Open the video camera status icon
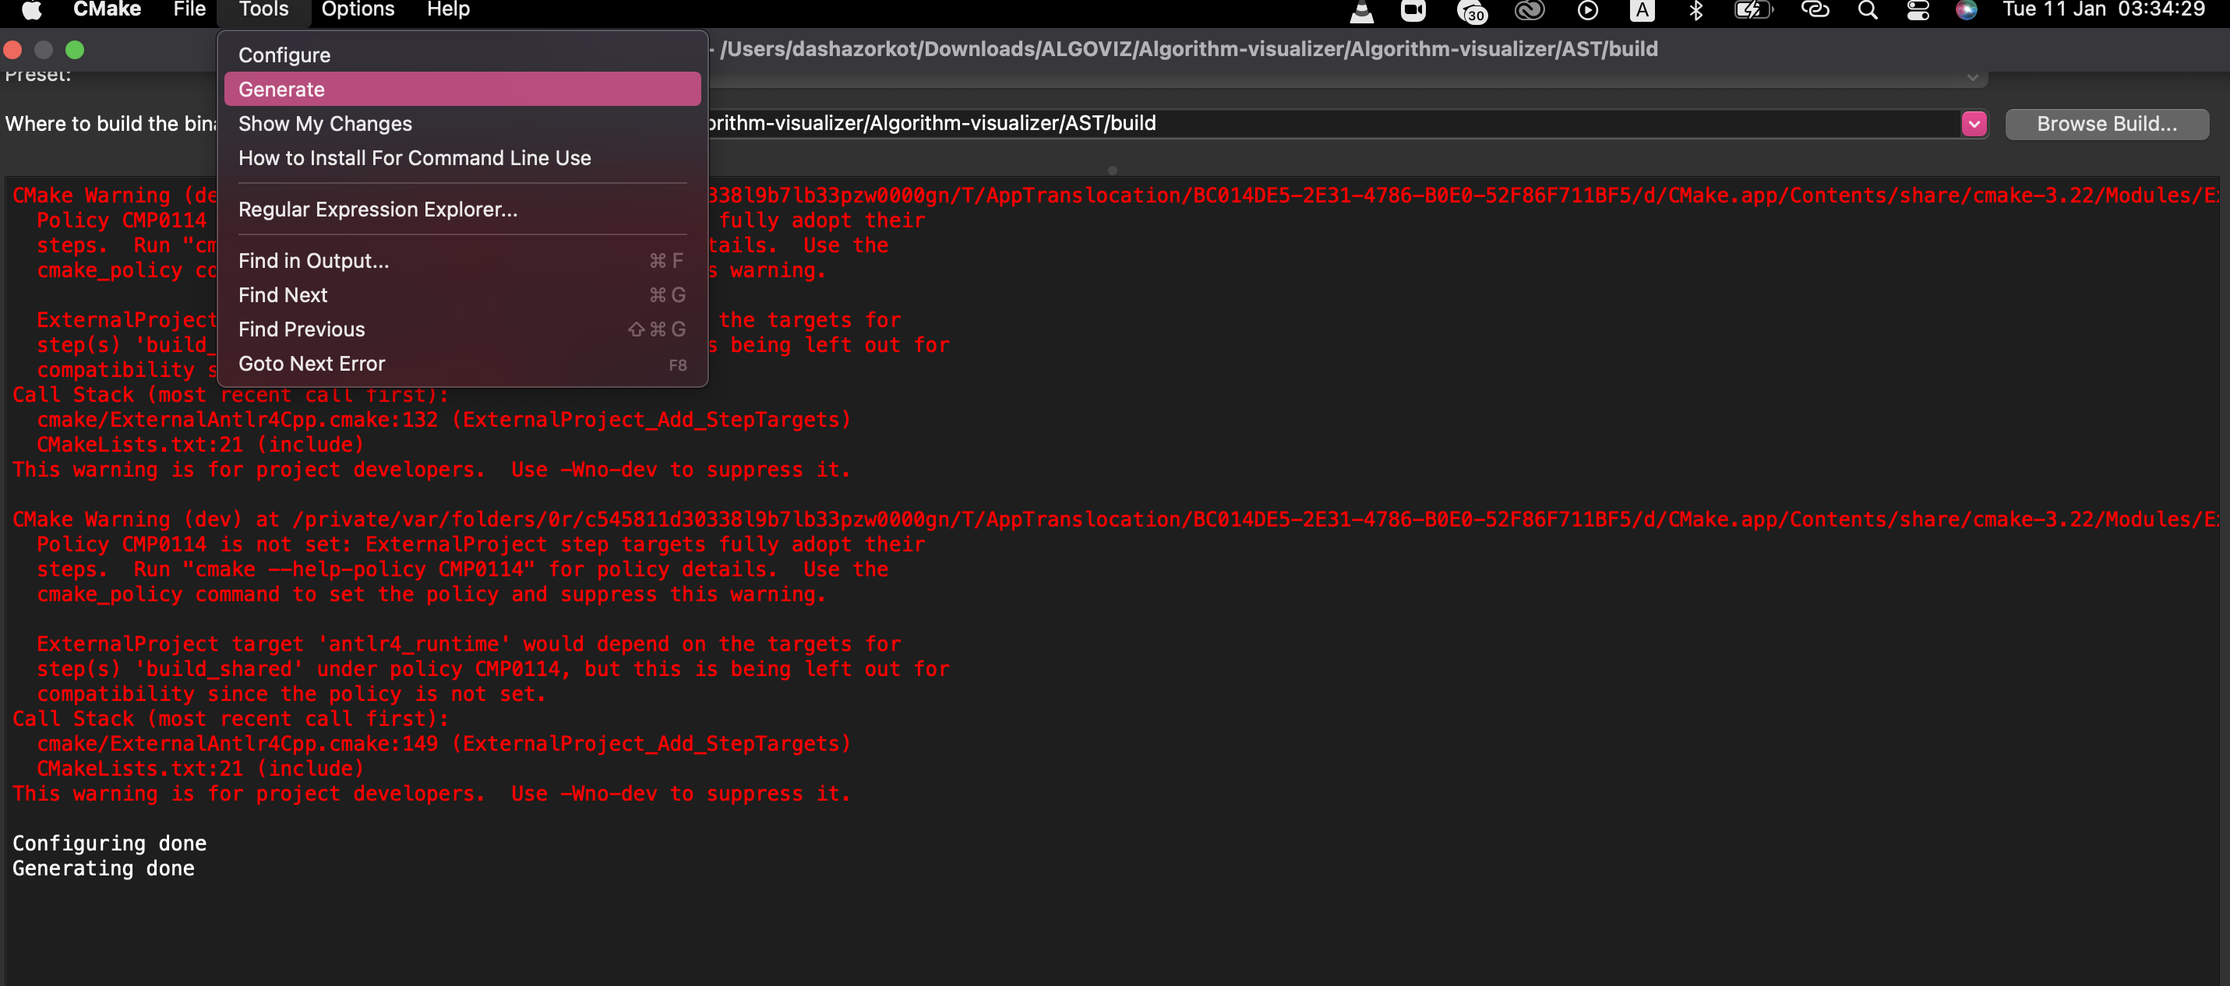The height and width of the screenshot is (986, 2230). click(1413, 12)
